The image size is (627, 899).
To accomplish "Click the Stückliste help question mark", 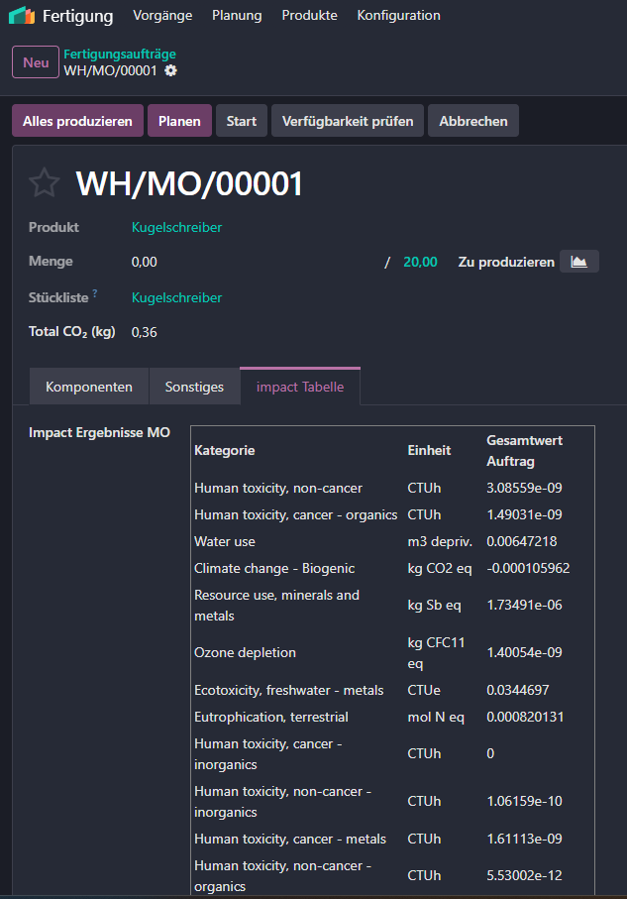I will coord(95,293).
